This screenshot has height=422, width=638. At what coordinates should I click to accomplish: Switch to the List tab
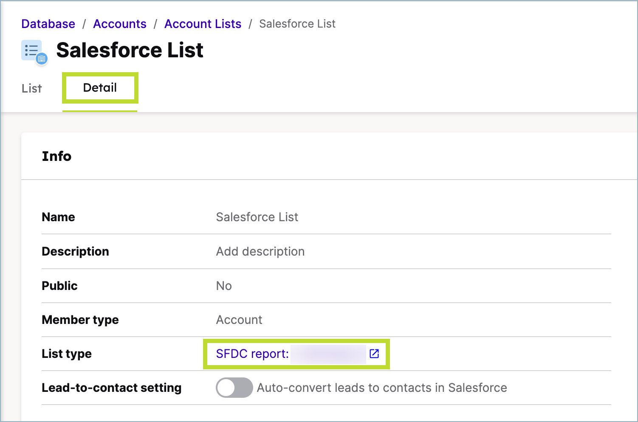pyautogui.click(x=31, y=88)
